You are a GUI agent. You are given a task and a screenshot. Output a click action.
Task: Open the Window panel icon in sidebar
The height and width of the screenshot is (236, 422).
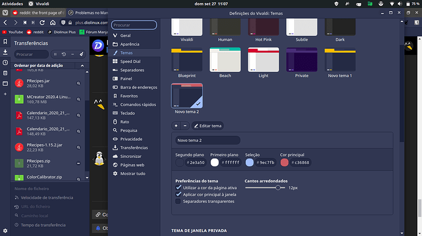[5, 84]
